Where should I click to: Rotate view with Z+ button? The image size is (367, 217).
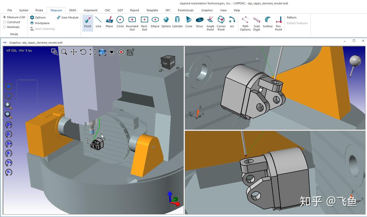coord(9,125)
